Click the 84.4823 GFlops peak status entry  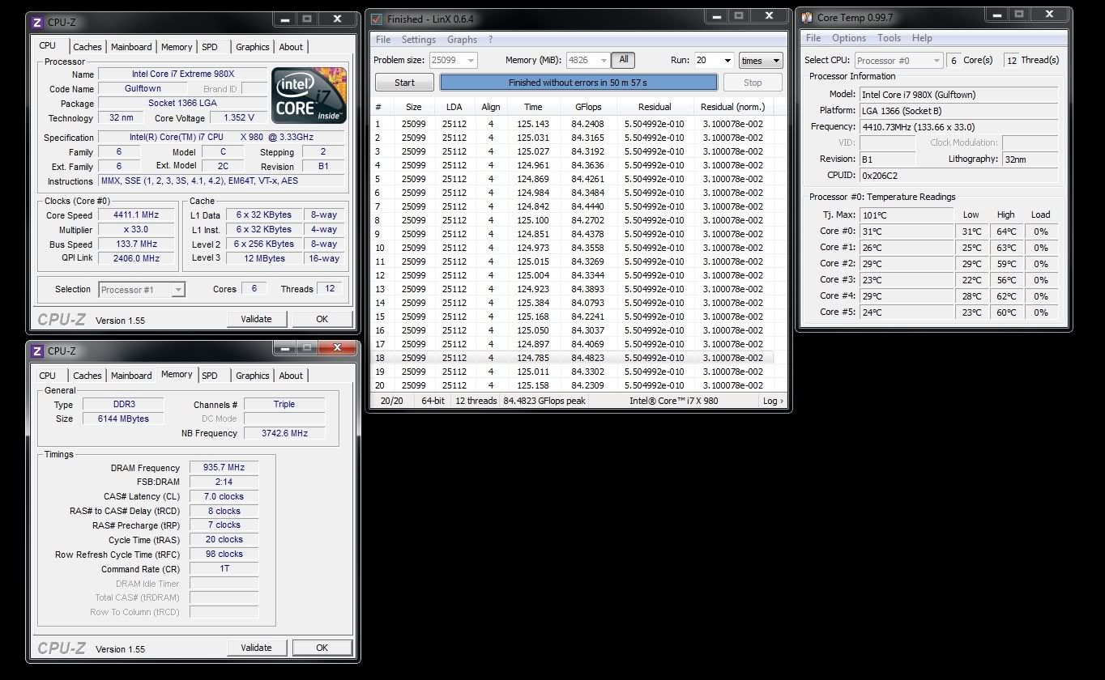(544, 401)
